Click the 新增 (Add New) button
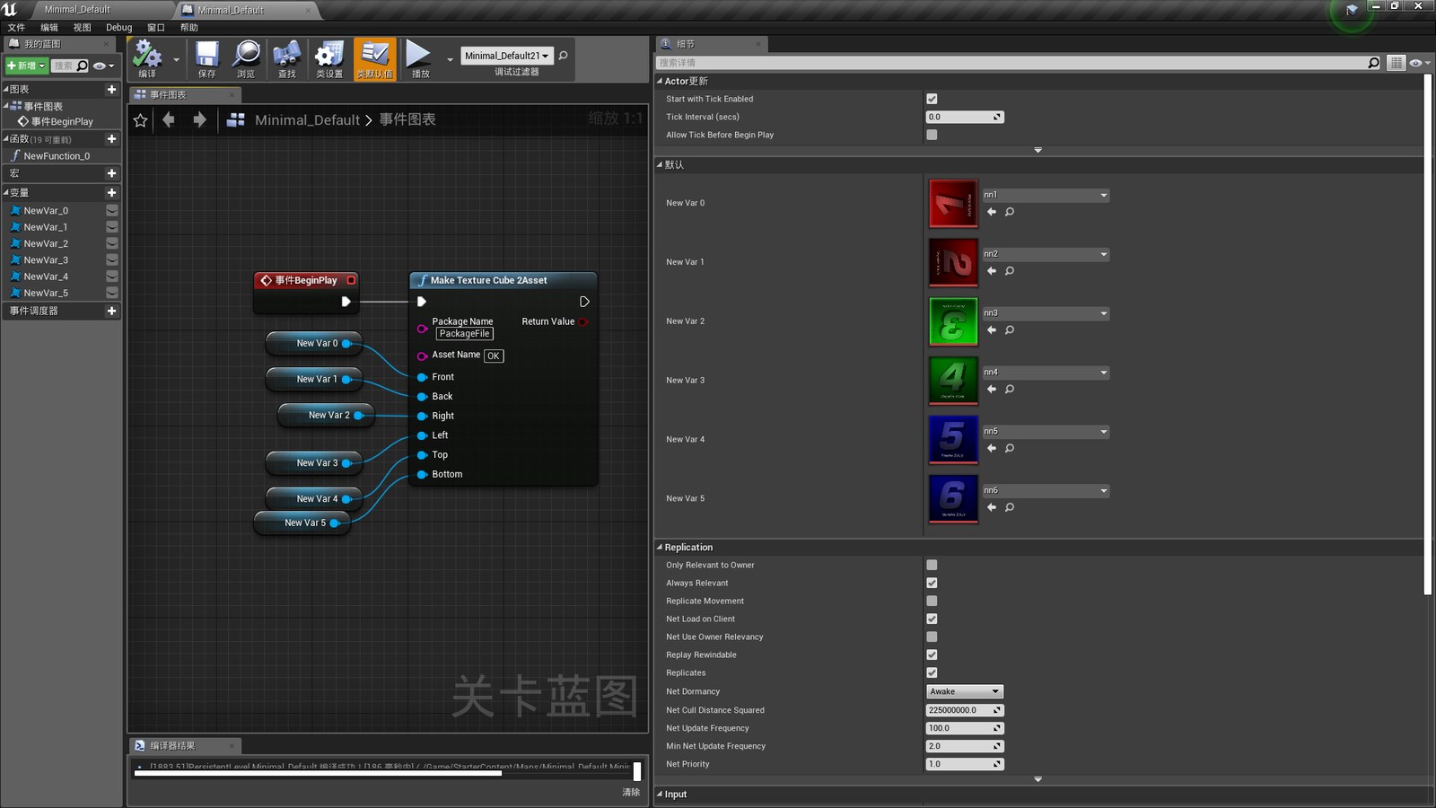 (x=24, y=66)
